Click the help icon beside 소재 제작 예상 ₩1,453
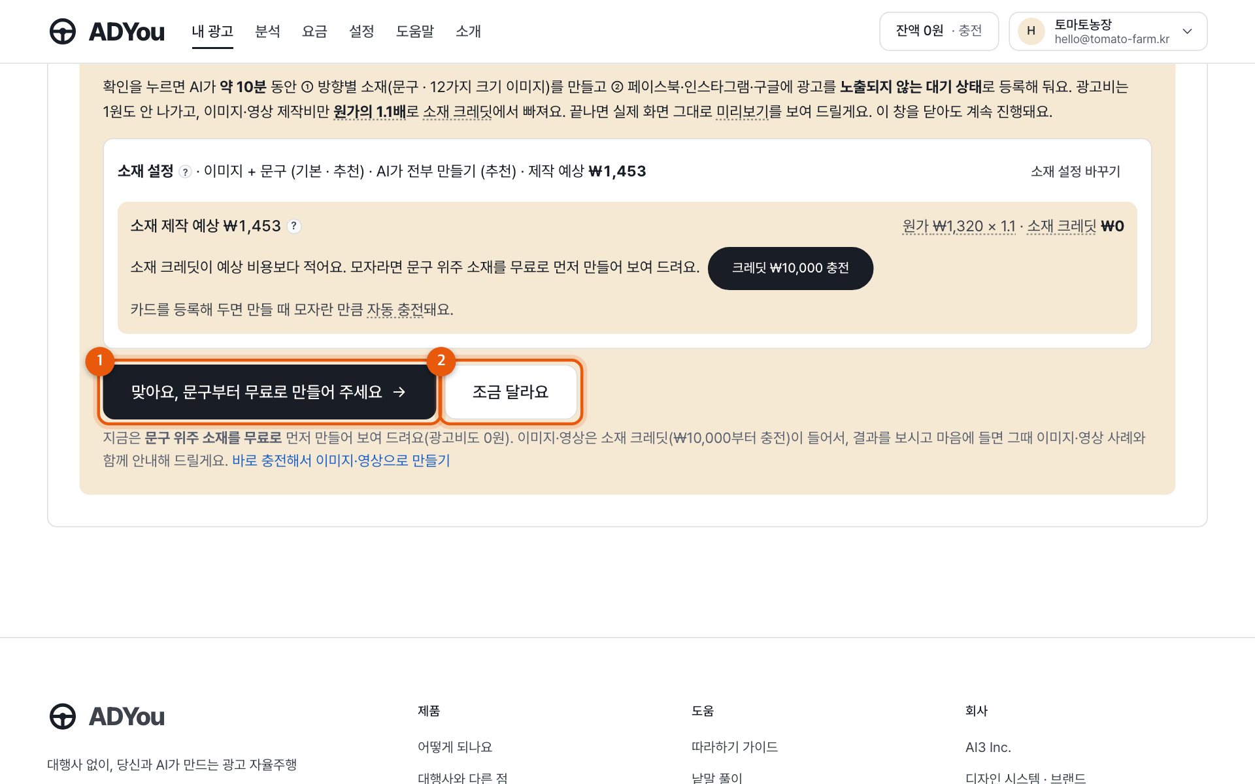The image size is (1255, 784). 294,226
